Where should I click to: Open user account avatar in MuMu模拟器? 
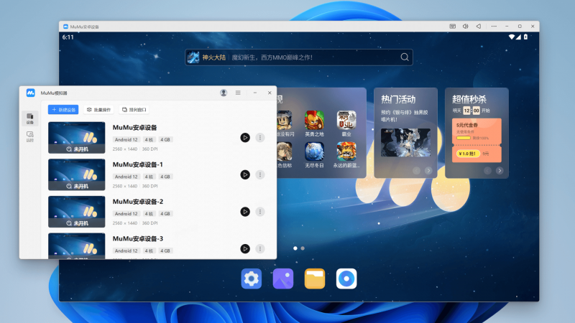coord(224,93)
